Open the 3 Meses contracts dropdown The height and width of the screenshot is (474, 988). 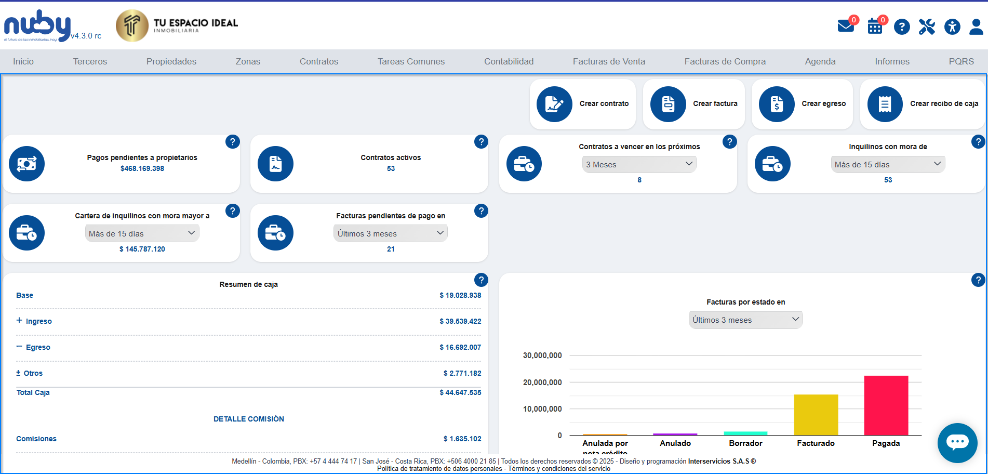[x=639, y=164]
